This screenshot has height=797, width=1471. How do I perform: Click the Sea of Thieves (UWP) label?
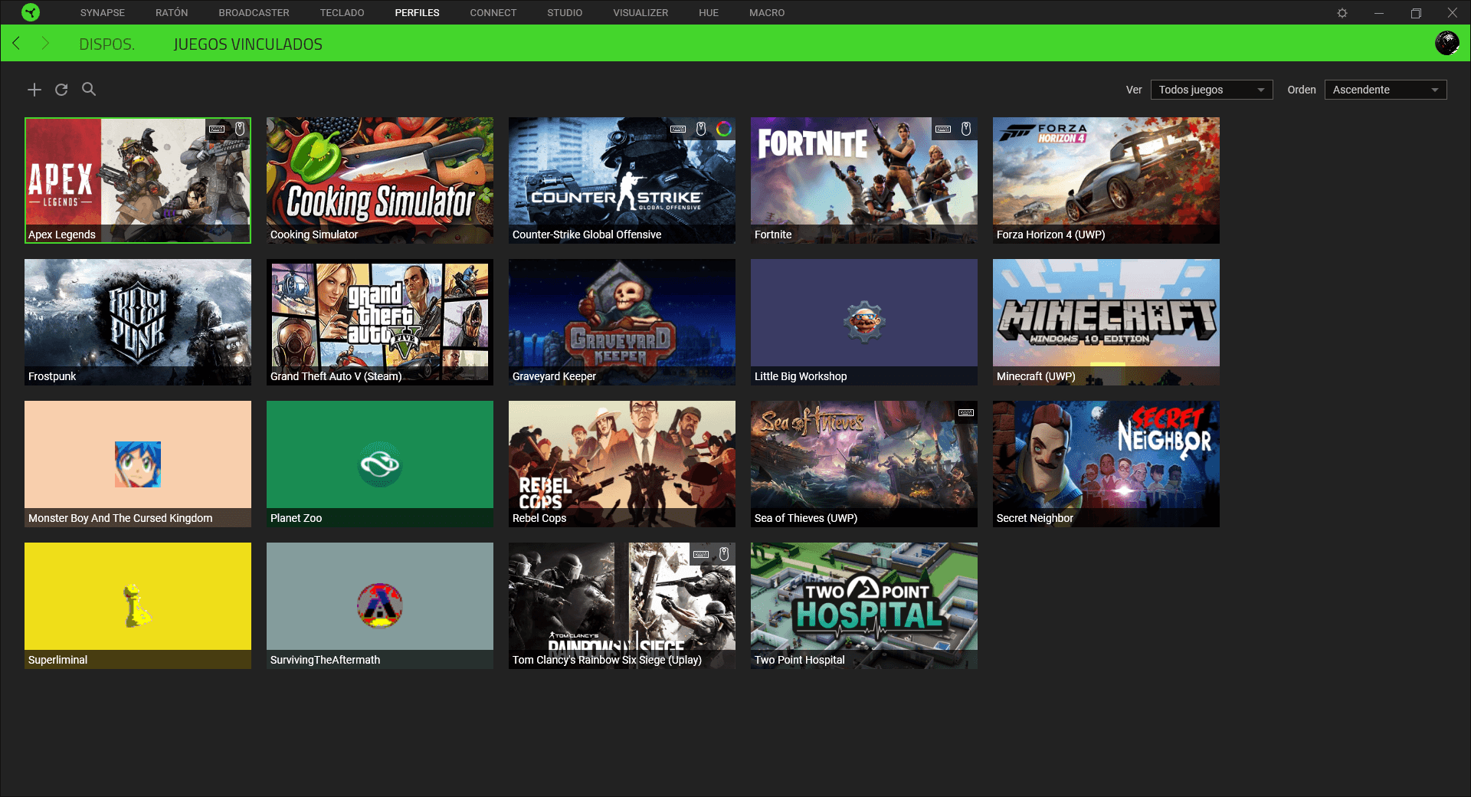(806, 518)
